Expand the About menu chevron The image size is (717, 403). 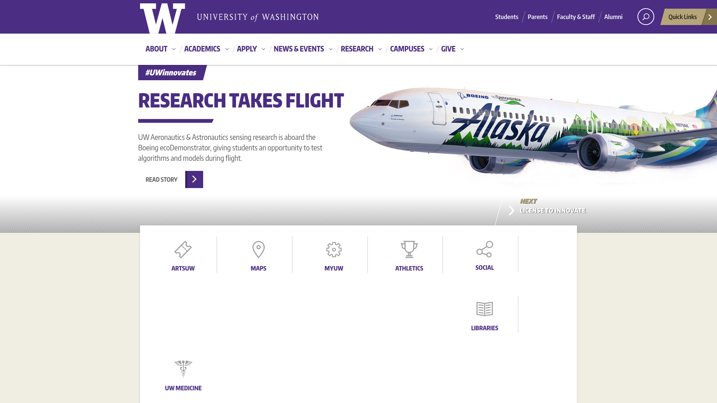[x=174, y=49]
